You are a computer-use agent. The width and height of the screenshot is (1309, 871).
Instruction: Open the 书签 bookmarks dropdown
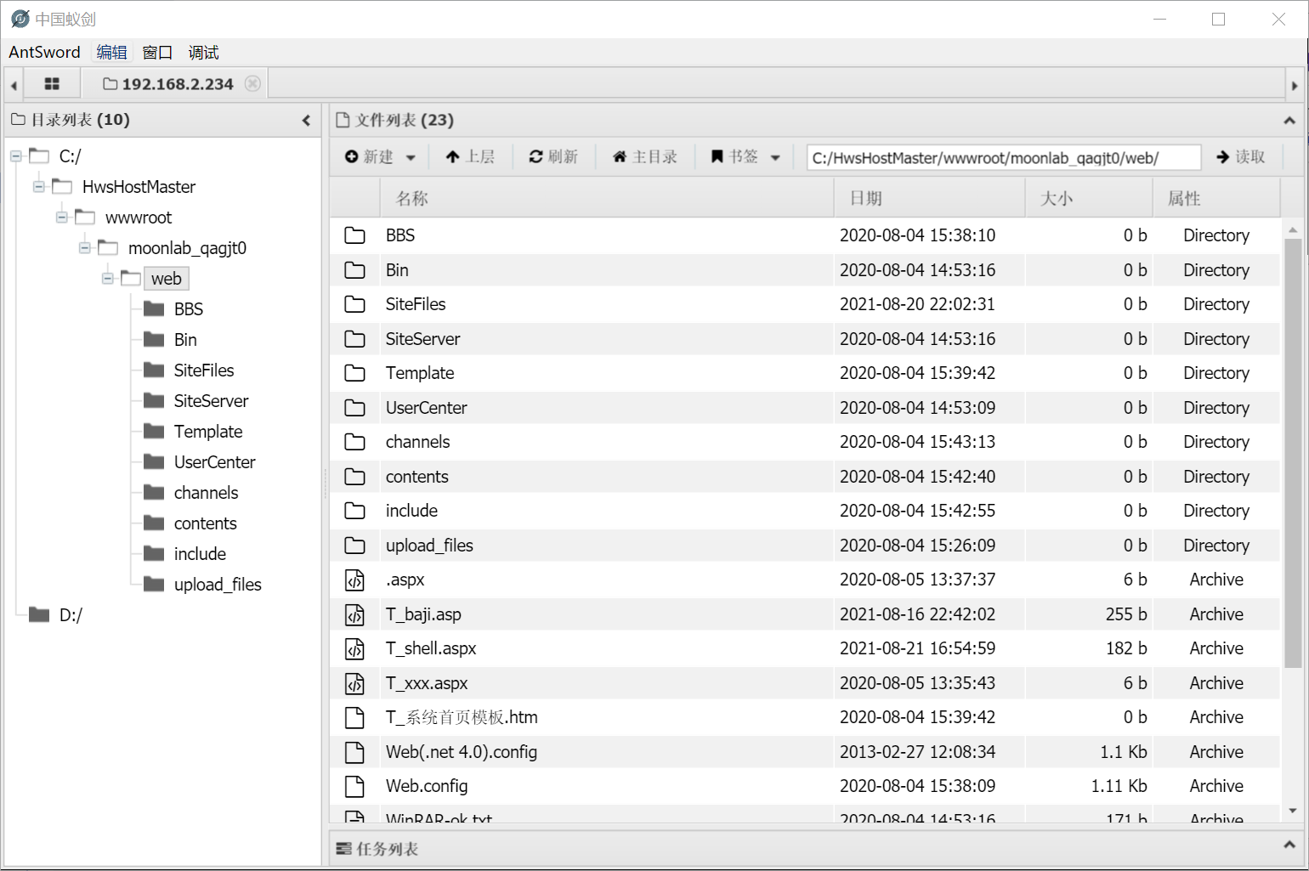click(x=745, y=157)
